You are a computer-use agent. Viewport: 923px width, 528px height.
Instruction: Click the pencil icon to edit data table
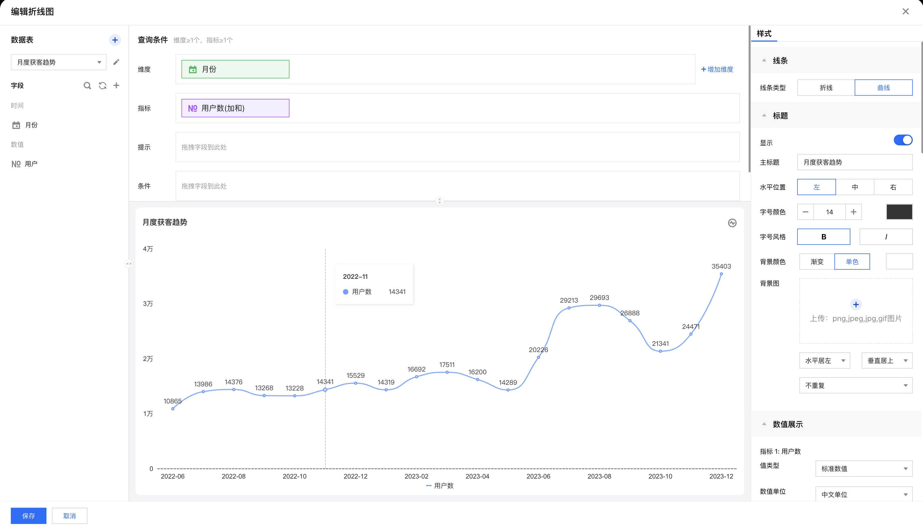coord(116,62)
